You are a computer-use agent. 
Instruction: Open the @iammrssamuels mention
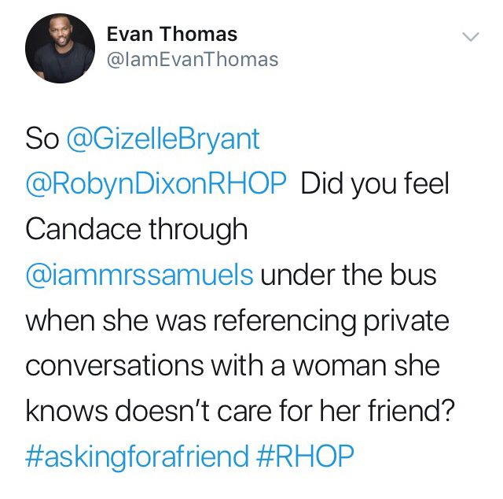(140, 275)
